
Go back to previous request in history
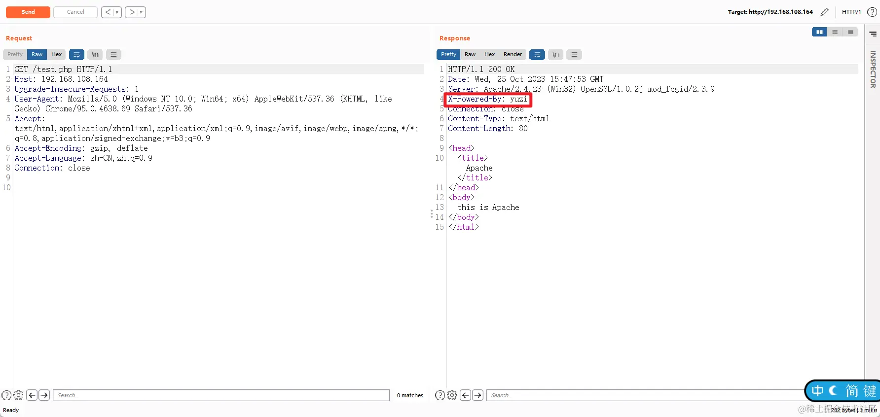pyautogui.click(x=108, y=12)
